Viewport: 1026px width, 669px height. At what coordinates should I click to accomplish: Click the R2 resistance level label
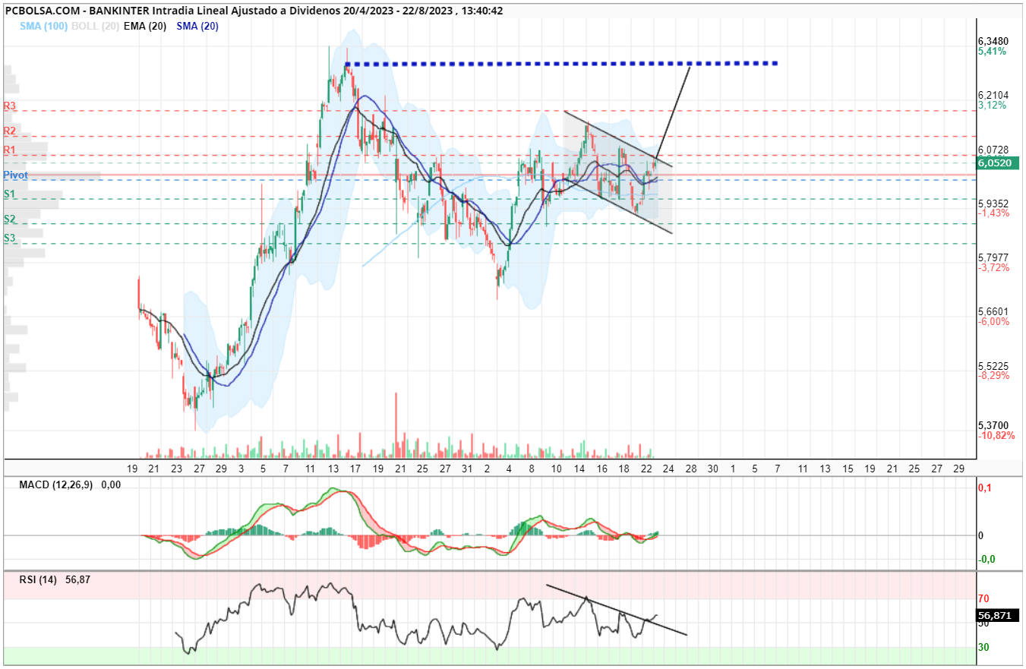click(10, 131)
